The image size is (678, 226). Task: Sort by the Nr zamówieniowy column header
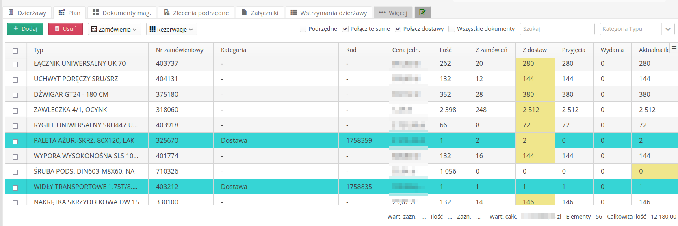point(180,50)
